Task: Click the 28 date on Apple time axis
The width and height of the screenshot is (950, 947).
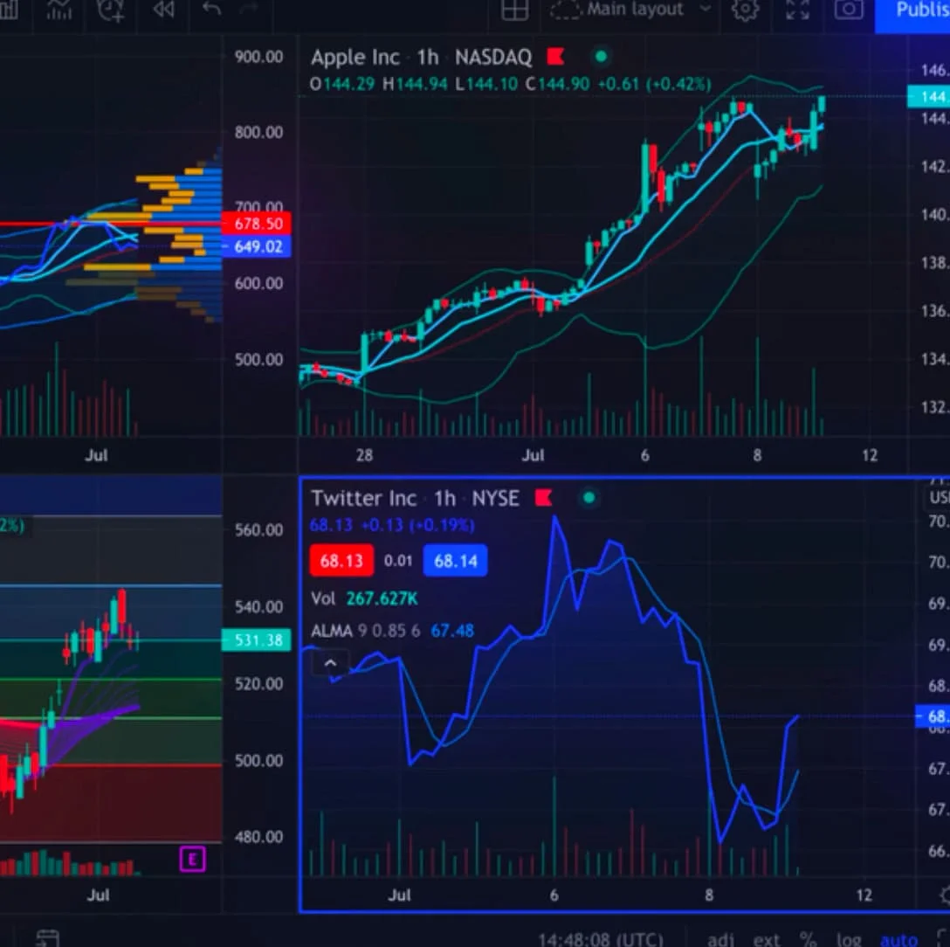Action: (364, 455)
